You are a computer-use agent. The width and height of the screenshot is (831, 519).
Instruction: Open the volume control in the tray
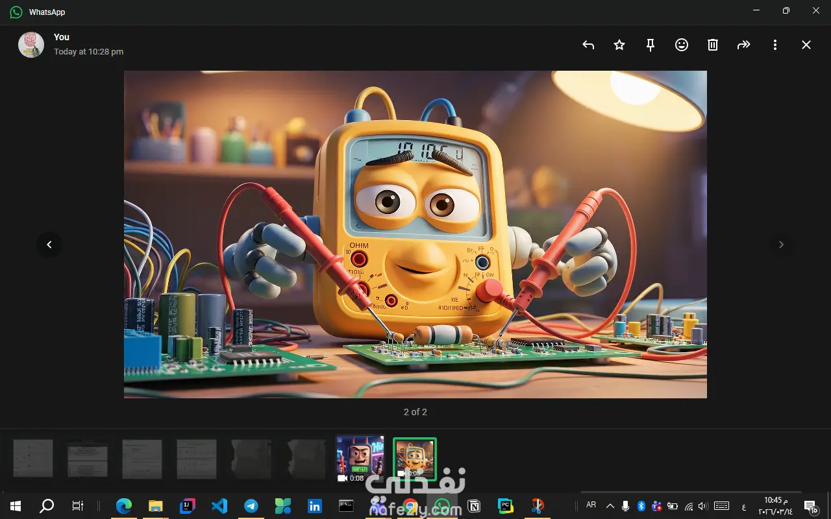coord(704,506)
